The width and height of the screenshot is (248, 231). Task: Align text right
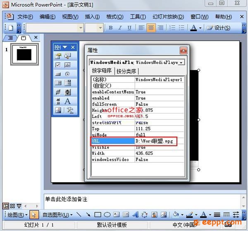160,28
